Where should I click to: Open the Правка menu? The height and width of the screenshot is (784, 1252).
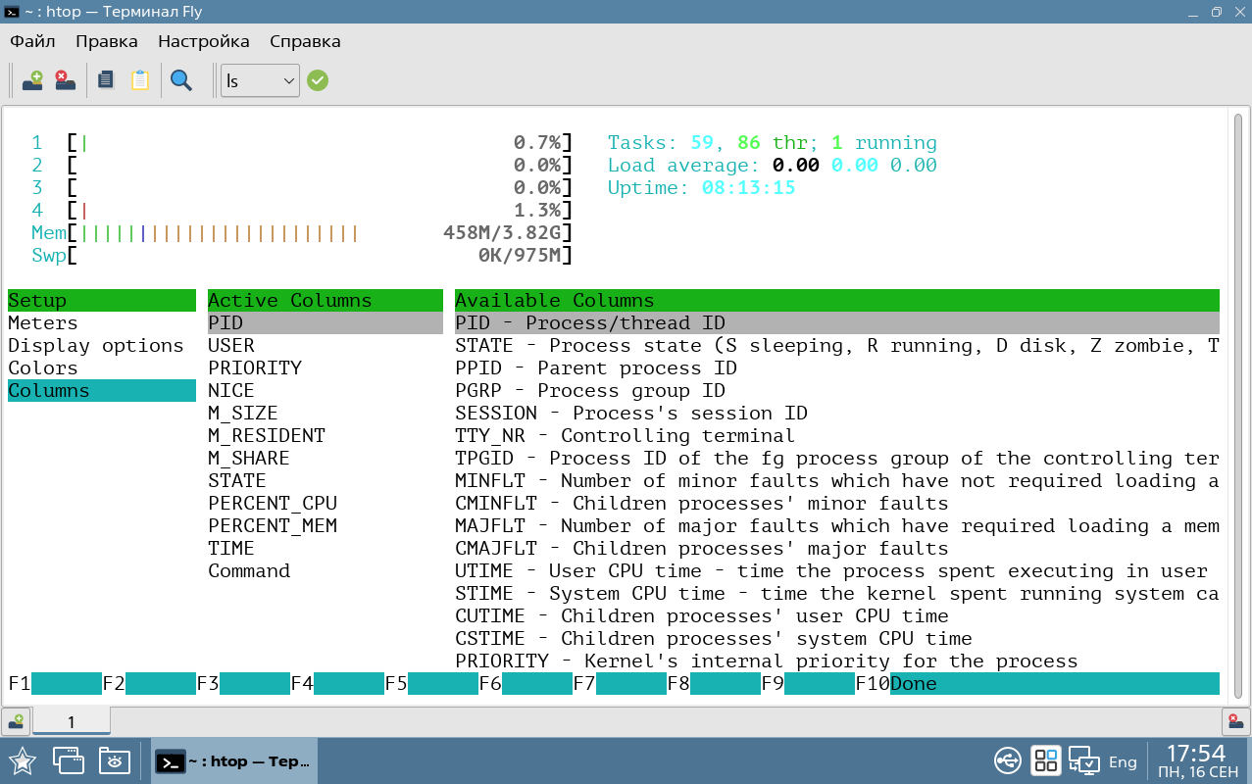pos(107,41)
